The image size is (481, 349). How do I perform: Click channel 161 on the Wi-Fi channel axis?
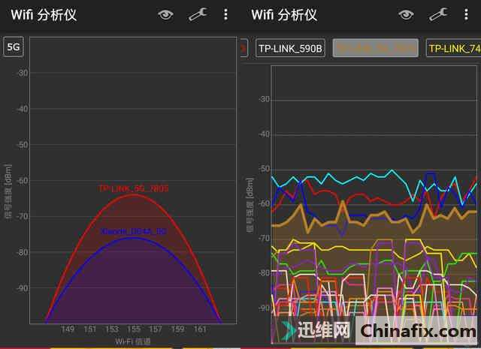199,329
